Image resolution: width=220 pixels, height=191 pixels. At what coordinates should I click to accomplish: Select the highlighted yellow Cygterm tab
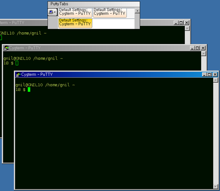(x=75, y=23)
